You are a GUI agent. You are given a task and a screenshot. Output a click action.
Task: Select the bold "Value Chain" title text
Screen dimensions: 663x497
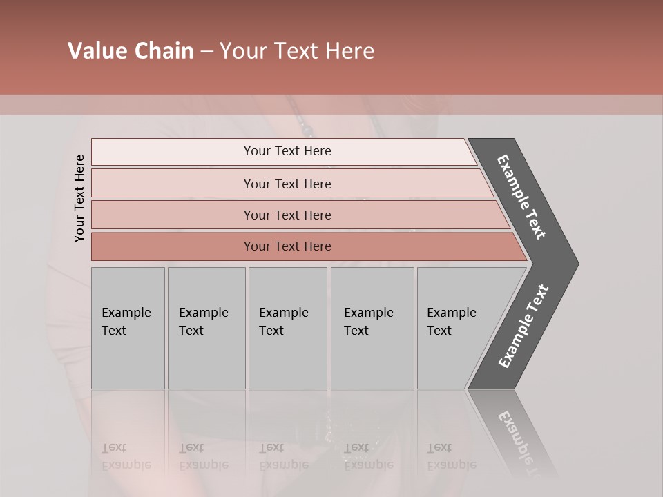[x=131, y=50]
